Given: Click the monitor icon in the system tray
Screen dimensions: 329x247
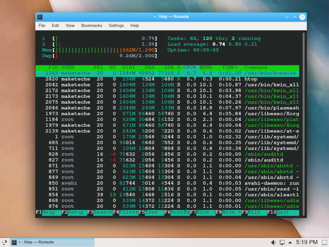Looking at the screenshot, I should (x=283, y=242).
